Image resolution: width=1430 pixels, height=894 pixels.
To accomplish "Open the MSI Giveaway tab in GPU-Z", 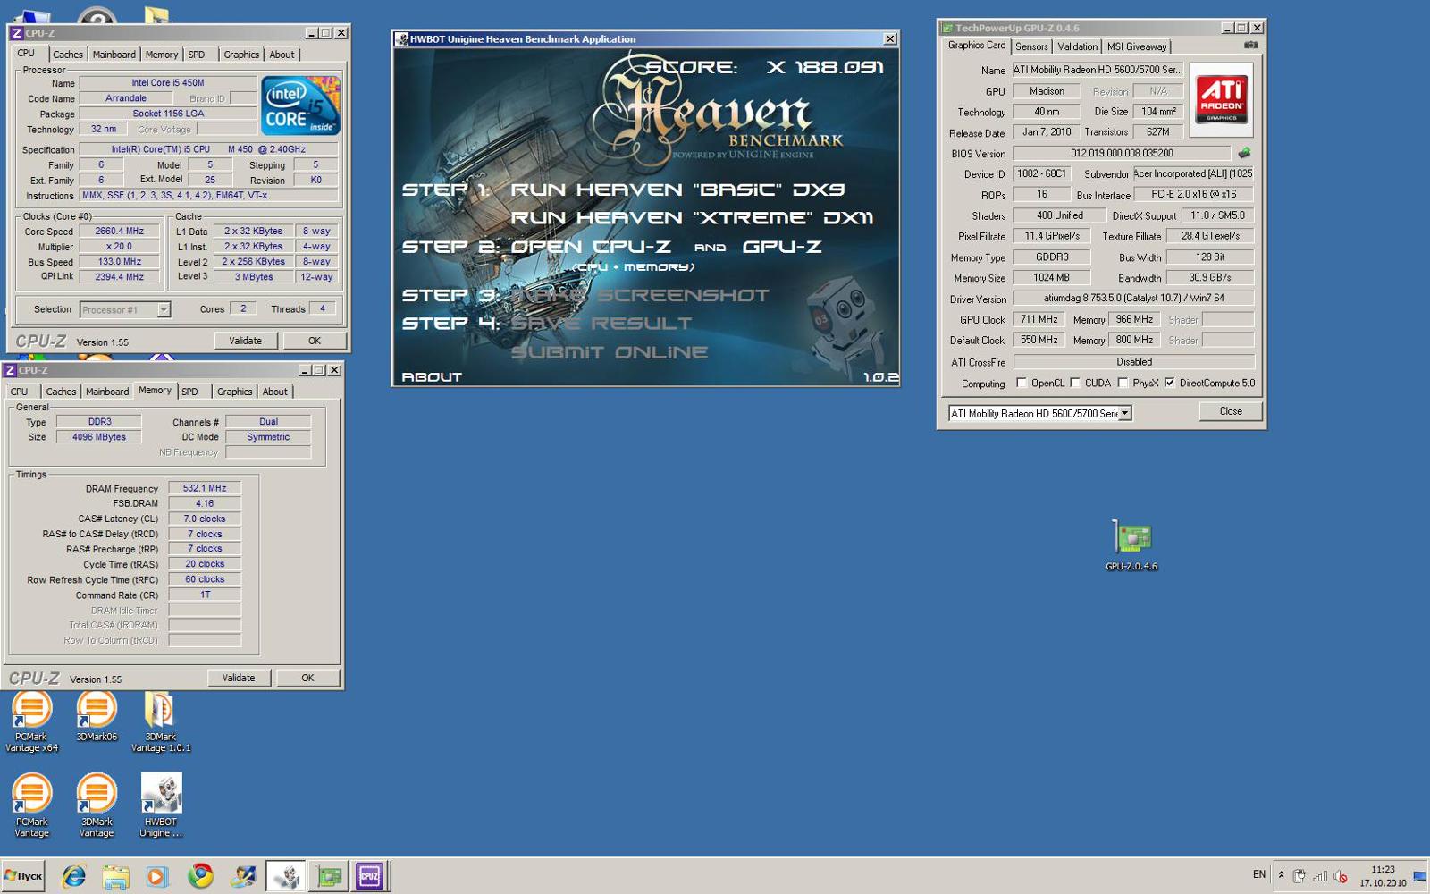I will tap(1137, 46).
